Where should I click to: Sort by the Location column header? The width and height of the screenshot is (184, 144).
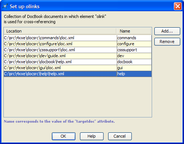60,31
